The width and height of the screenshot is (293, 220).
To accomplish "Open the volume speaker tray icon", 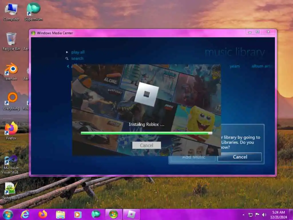I will pos(264,215).
